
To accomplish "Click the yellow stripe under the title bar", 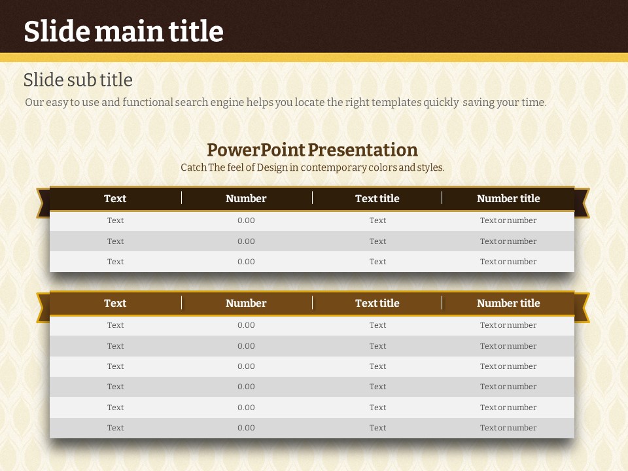I will (314, 58).
